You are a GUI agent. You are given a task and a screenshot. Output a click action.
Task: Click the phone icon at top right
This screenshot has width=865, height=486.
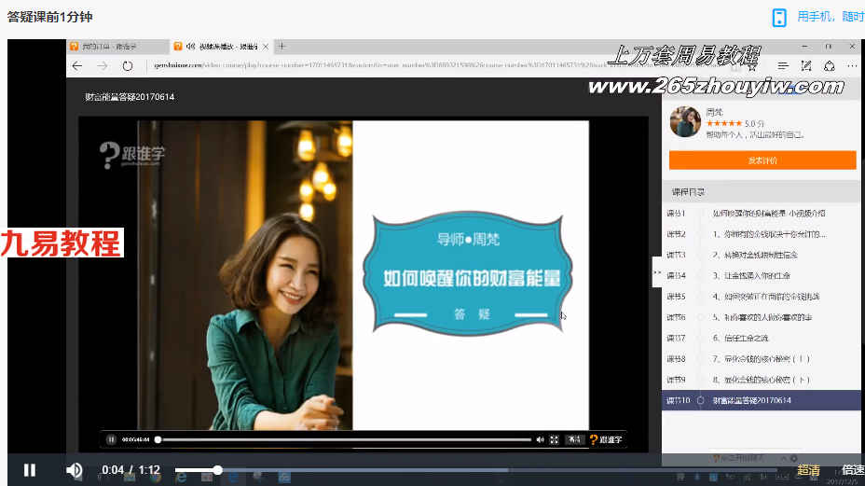779,17
